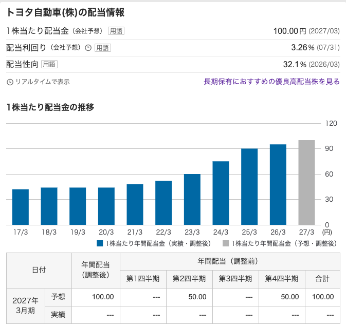Click the 23/3 dividend bar
Screen dimensions: 346x327
pyautogui.click(x=192, y=199)
